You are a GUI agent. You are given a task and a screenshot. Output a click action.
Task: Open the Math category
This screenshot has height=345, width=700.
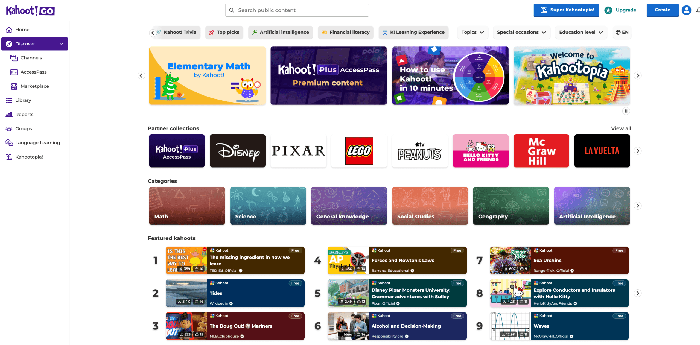click(x=187, y=206)
